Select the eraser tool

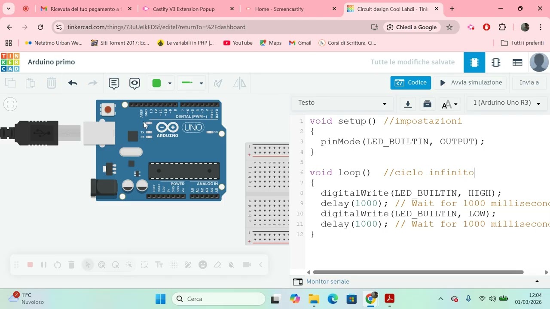217,265
